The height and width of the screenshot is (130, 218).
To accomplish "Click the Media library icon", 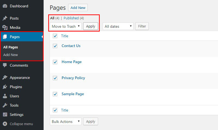I will [x=5, y=27].
